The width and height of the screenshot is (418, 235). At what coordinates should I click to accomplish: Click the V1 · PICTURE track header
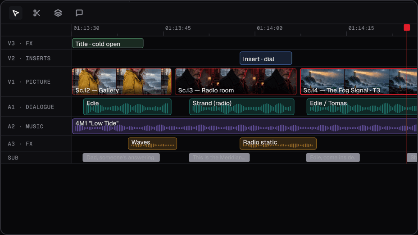pos(36,82)
